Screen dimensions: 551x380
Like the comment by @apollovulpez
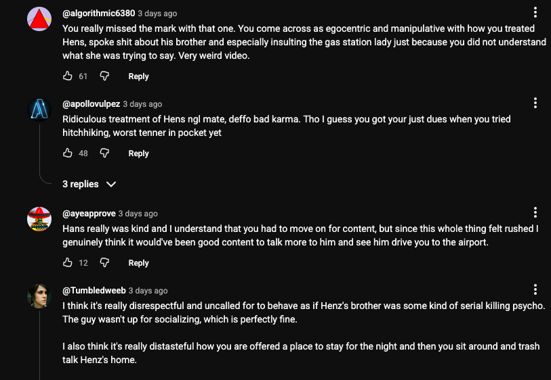(68, 153)
